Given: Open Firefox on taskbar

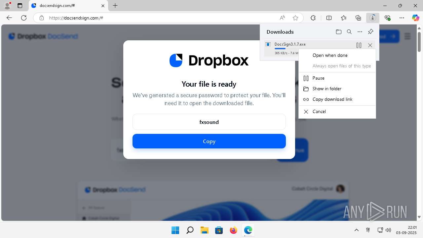Looking at the screenshot, I should [x=233, y=230].
